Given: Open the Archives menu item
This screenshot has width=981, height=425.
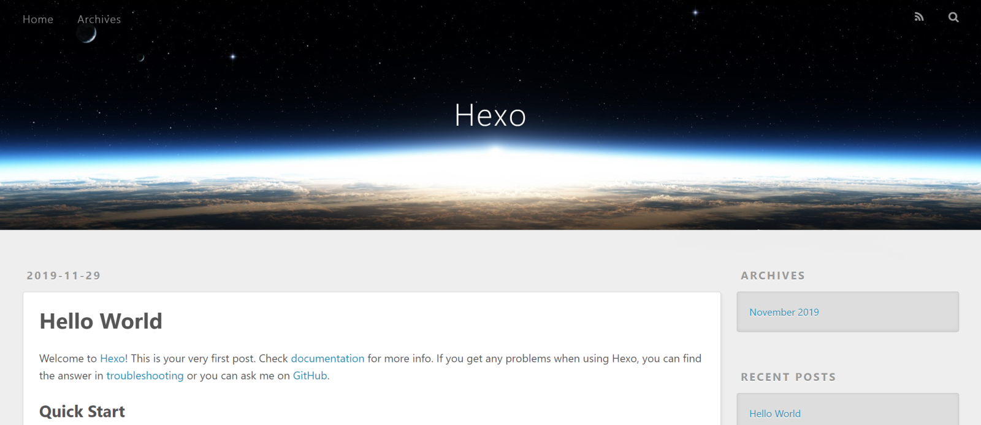Looking at the screenshot, I should click(x=98, y=19).
